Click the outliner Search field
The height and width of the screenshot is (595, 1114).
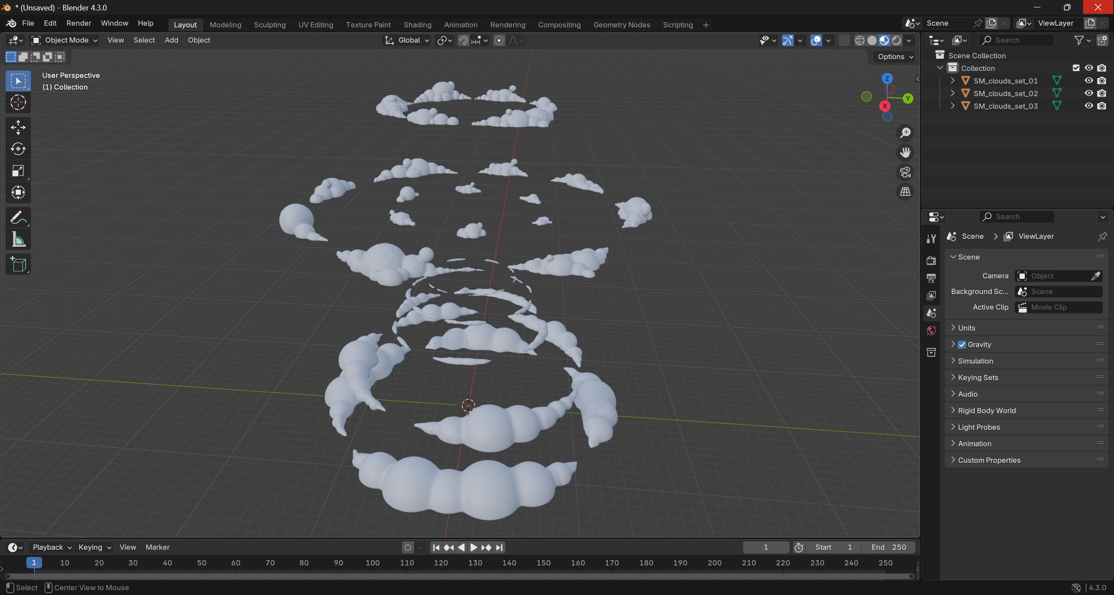(x=1017, y=40)
